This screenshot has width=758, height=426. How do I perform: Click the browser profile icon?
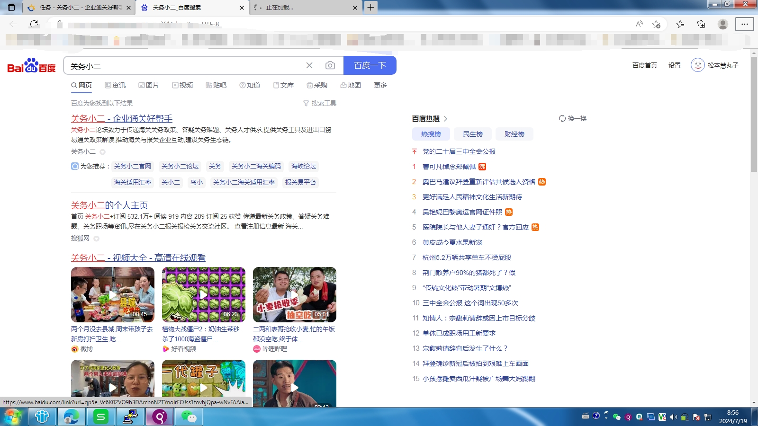pyautogui.click(x=723, y=24)
